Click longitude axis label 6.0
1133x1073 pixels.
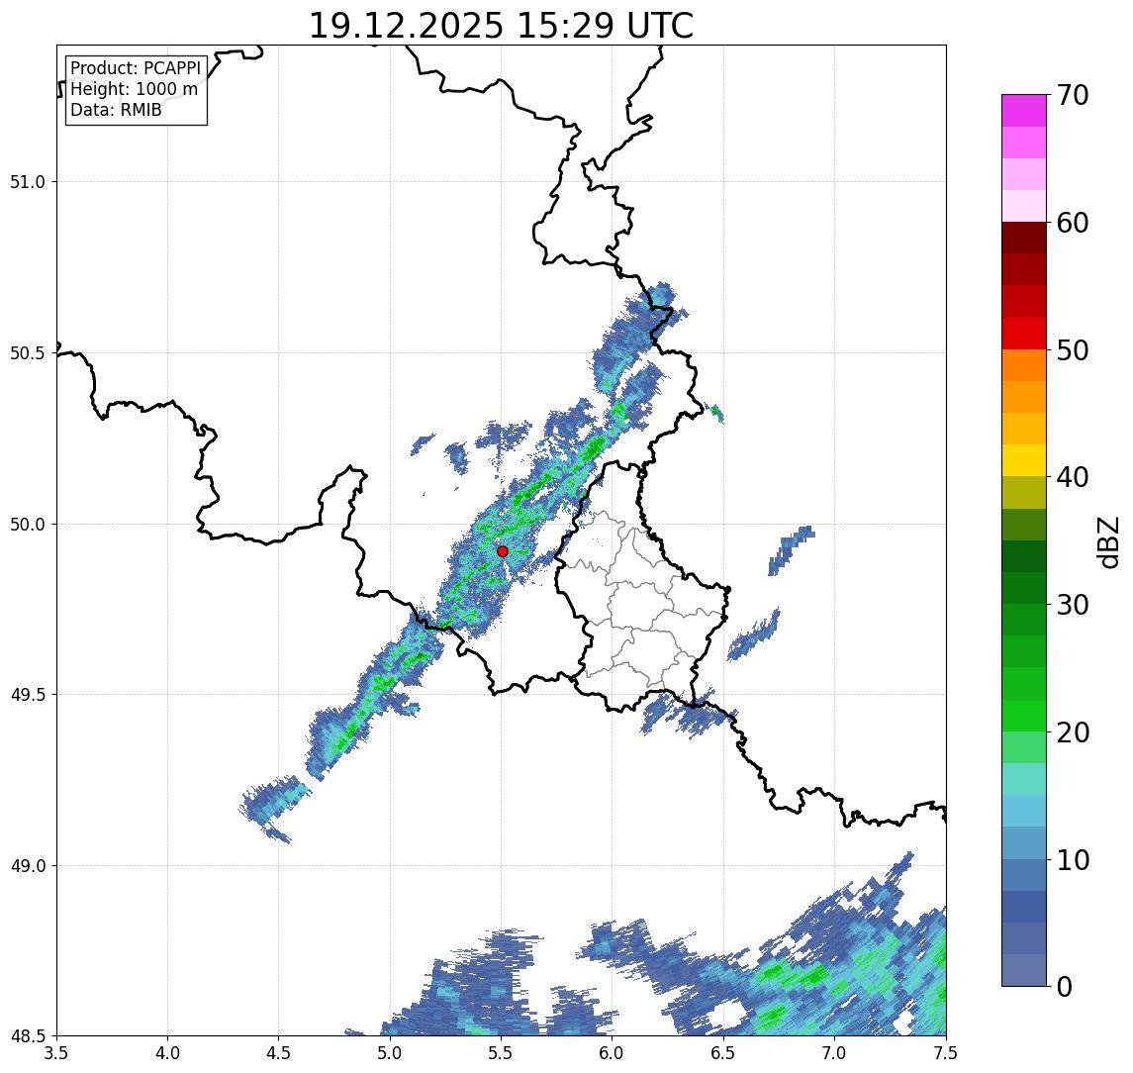tap(613, 1052)
